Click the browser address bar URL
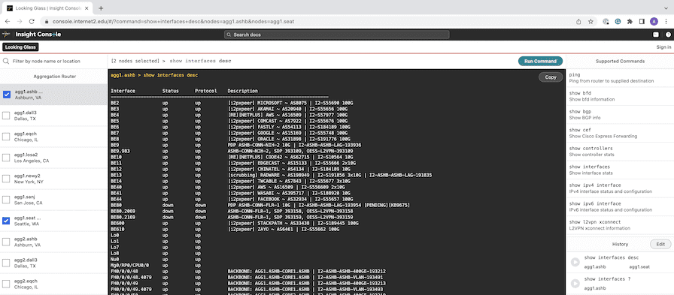Image resolution: width=674 pixels, height=295 pixels. [173, 21]
